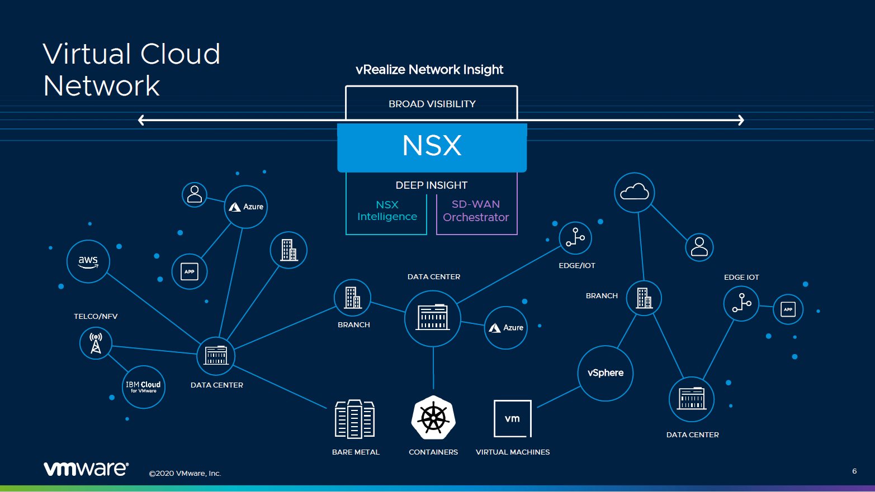875x492 pixels.
Task: Click the VIRTUAL MACHINES vm box icon
Action: (513, 418)
